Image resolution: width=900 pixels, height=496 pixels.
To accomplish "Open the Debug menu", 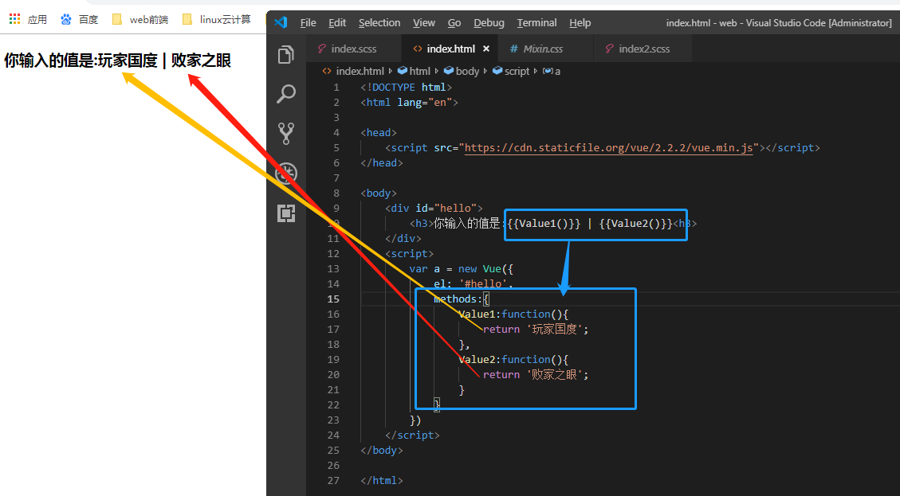I will pyautogui.click(x=489, y=22).
